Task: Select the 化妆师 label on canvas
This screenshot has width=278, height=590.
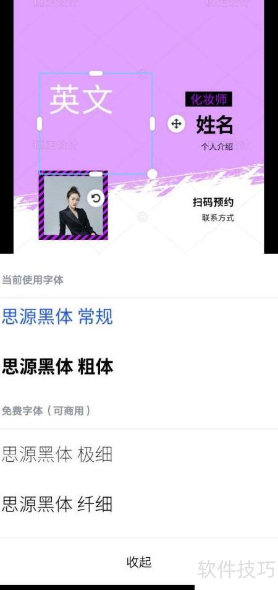Action: 209,99
